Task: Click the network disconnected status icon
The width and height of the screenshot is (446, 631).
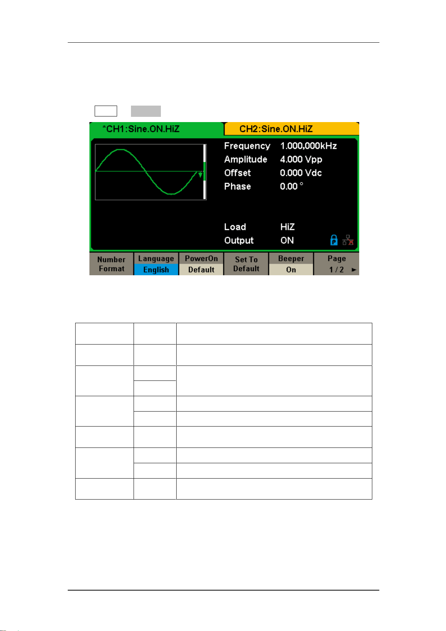Action: click(348, 240)
